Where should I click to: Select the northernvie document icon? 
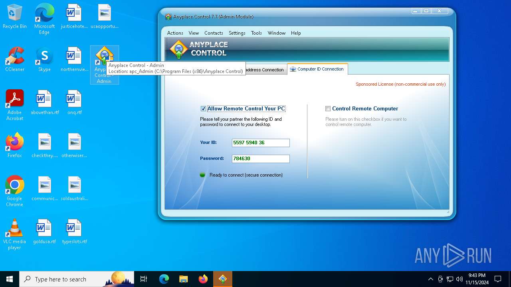click(74, 60)
